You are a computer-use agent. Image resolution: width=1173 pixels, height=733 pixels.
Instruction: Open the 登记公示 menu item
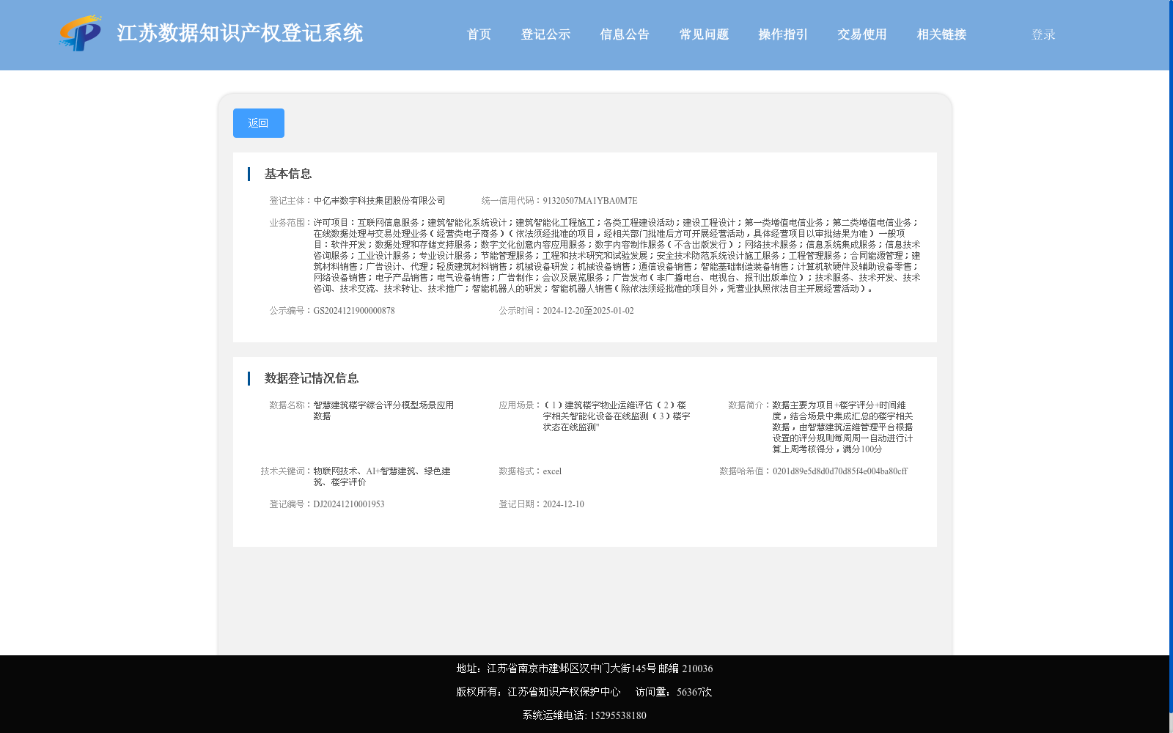click(545, 34)
